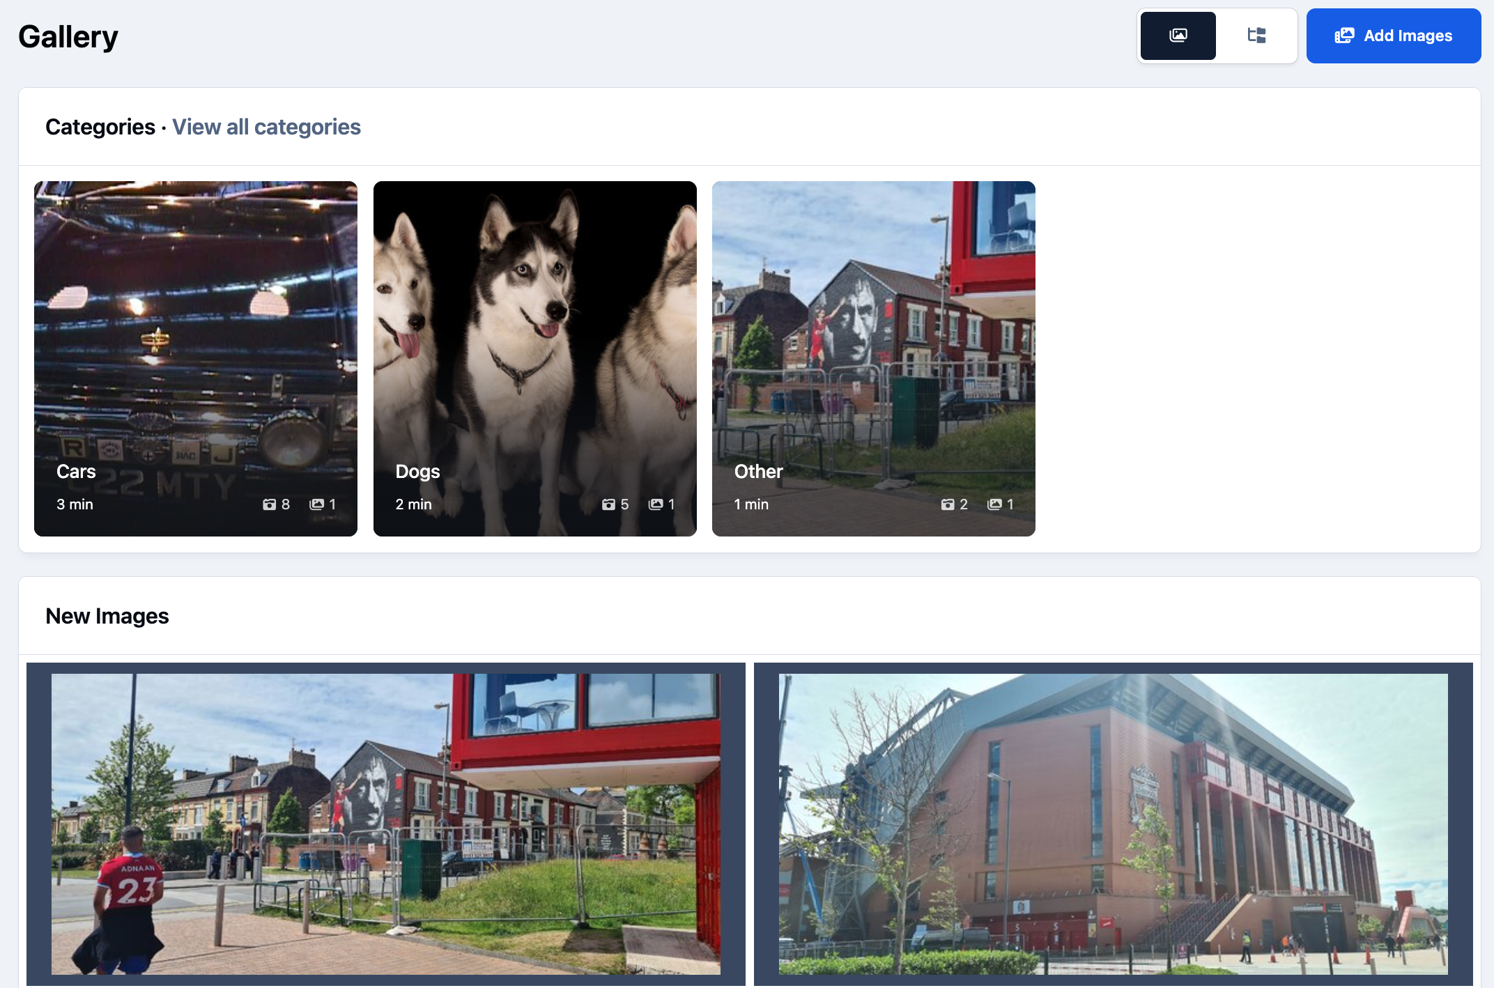Image resolution: width=1494 pixels, height=988 pixels.
Task: Click the camera count icon on Cars
Action: pos(269,504)
